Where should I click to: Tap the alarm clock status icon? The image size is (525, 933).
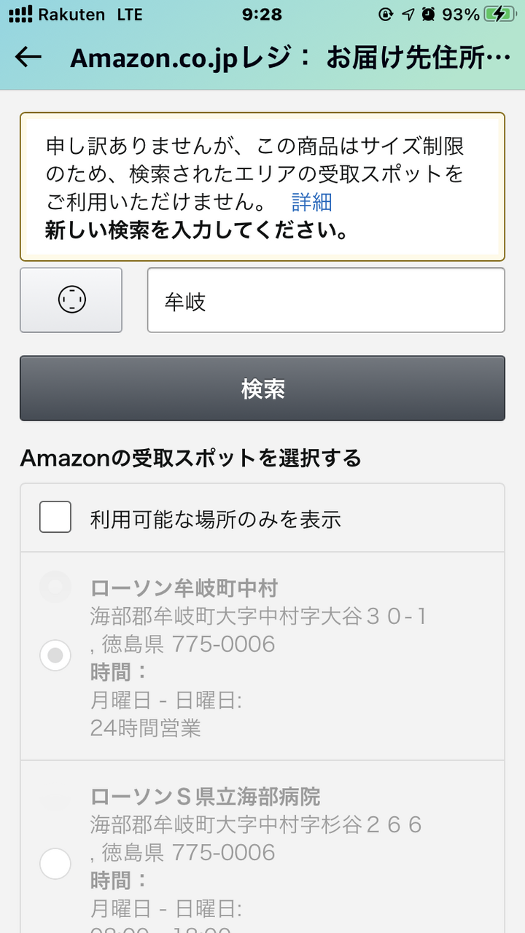pyautogui.click(x=429, y=14)
